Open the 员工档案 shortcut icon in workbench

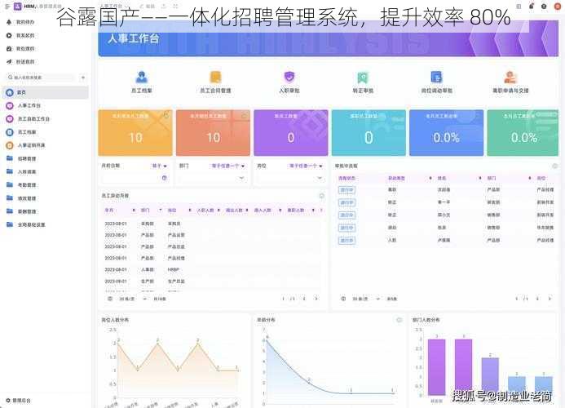coord(141,77)
